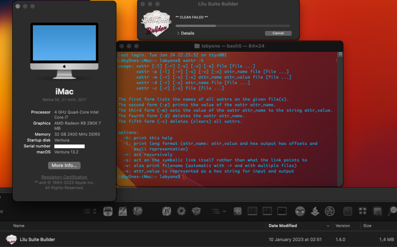The width and height of the screenshot is (397, 247).
Task: Click the '32 GB 2400 MHz DDR3' memory value
Action: click(77, 134)
